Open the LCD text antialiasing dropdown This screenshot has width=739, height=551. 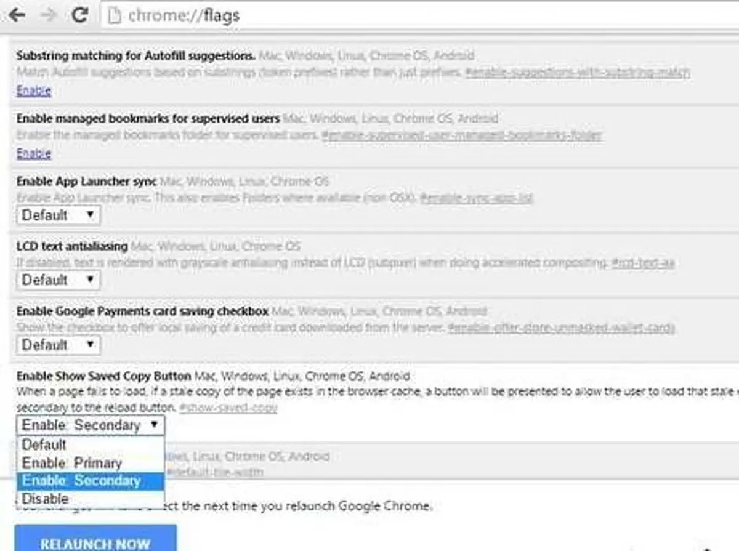coord(59,280)
